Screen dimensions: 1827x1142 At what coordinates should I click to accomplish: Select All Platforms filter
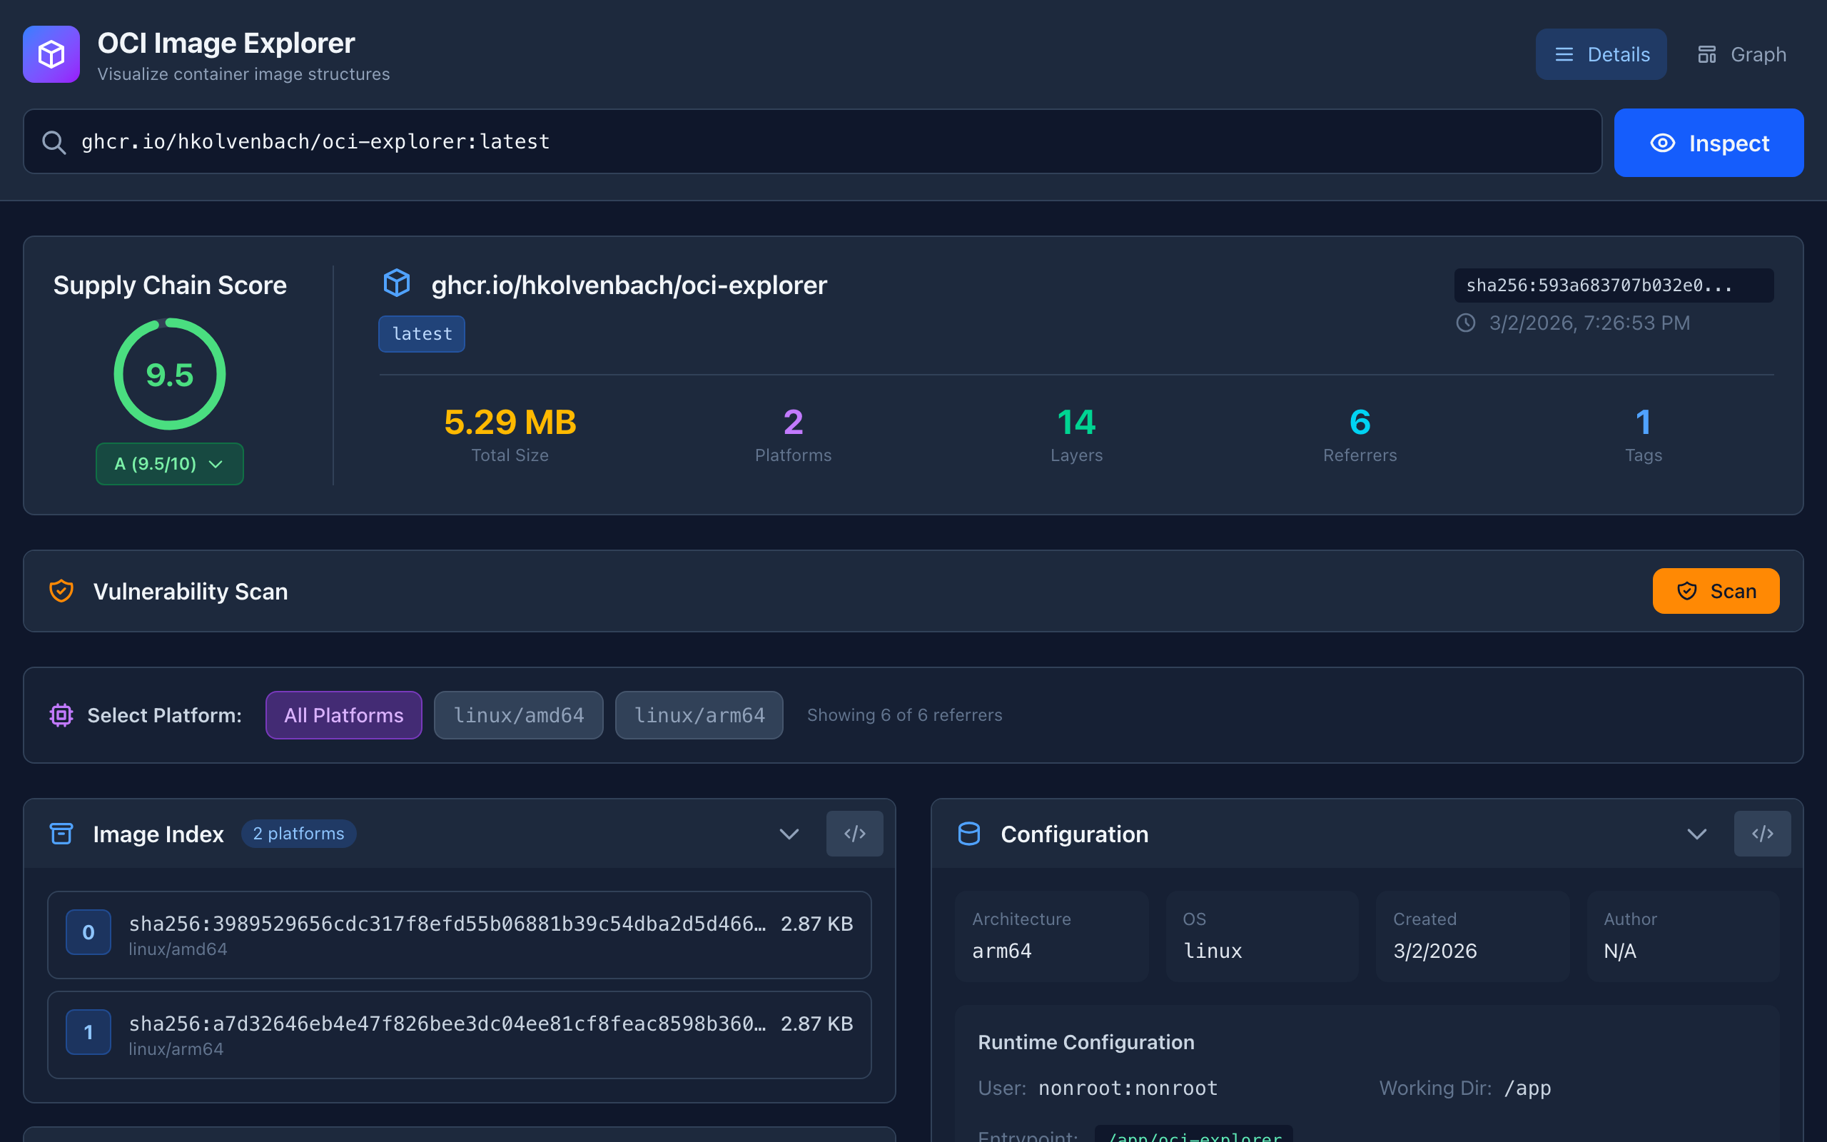[343, 715]
